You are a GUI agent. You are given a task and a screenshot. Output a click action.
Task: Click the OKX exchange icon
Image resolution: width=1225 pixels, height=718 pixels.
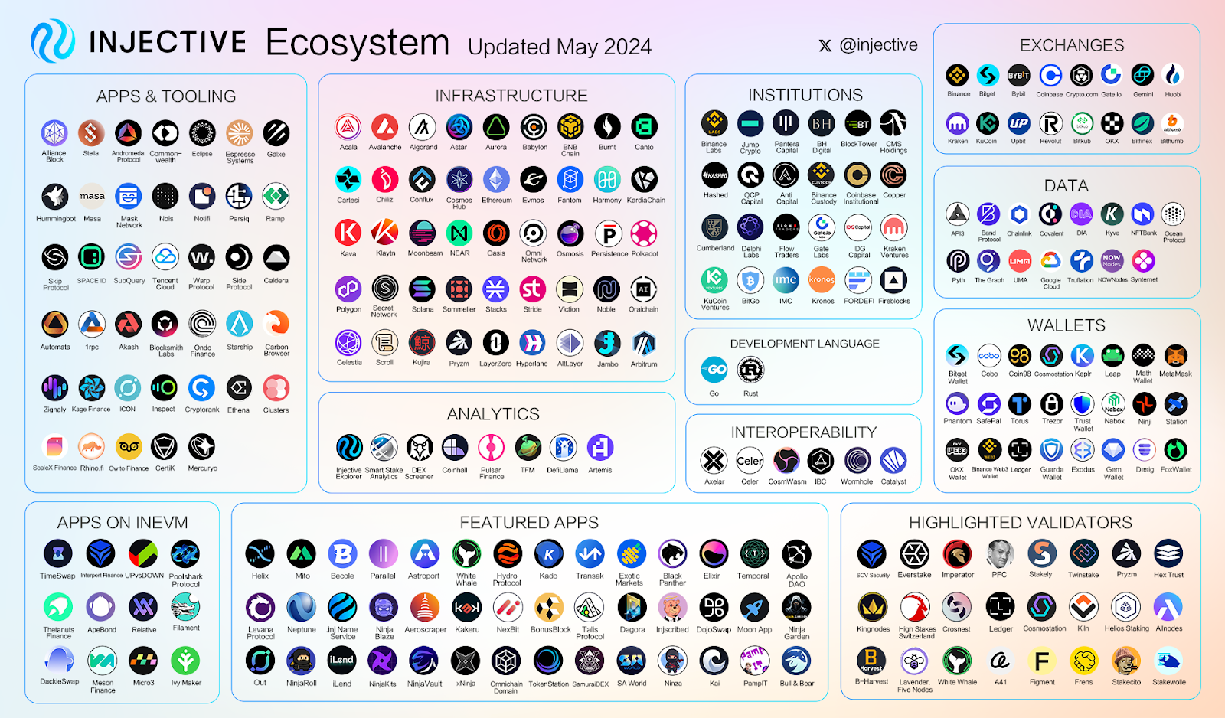click(1112, 122)
